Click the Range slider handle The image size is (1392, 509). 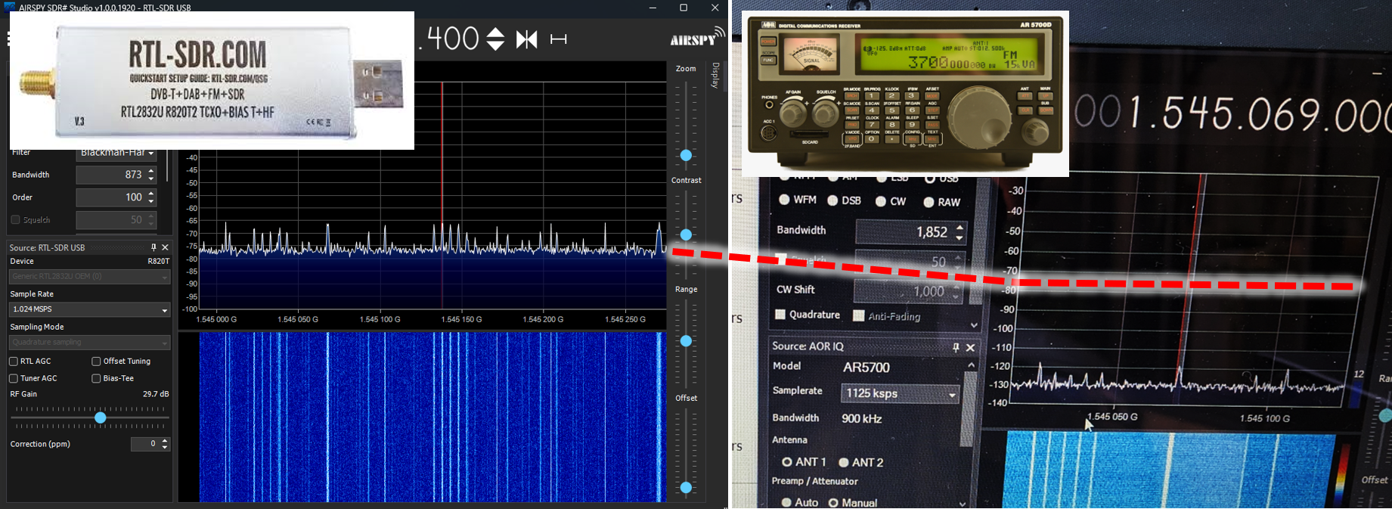coord(686,341)
